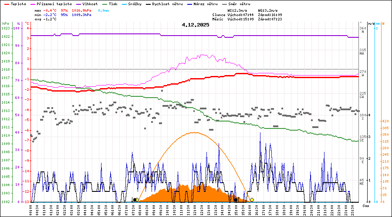This screenshot has height=217, width=392.
Task: Click the red Teplota legend line
Action: point(6,4)
